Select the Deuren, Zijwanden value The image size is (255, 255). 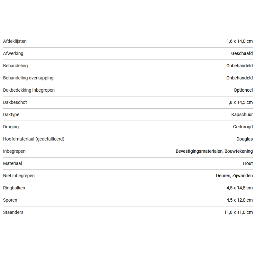click(x=234, y=176)
